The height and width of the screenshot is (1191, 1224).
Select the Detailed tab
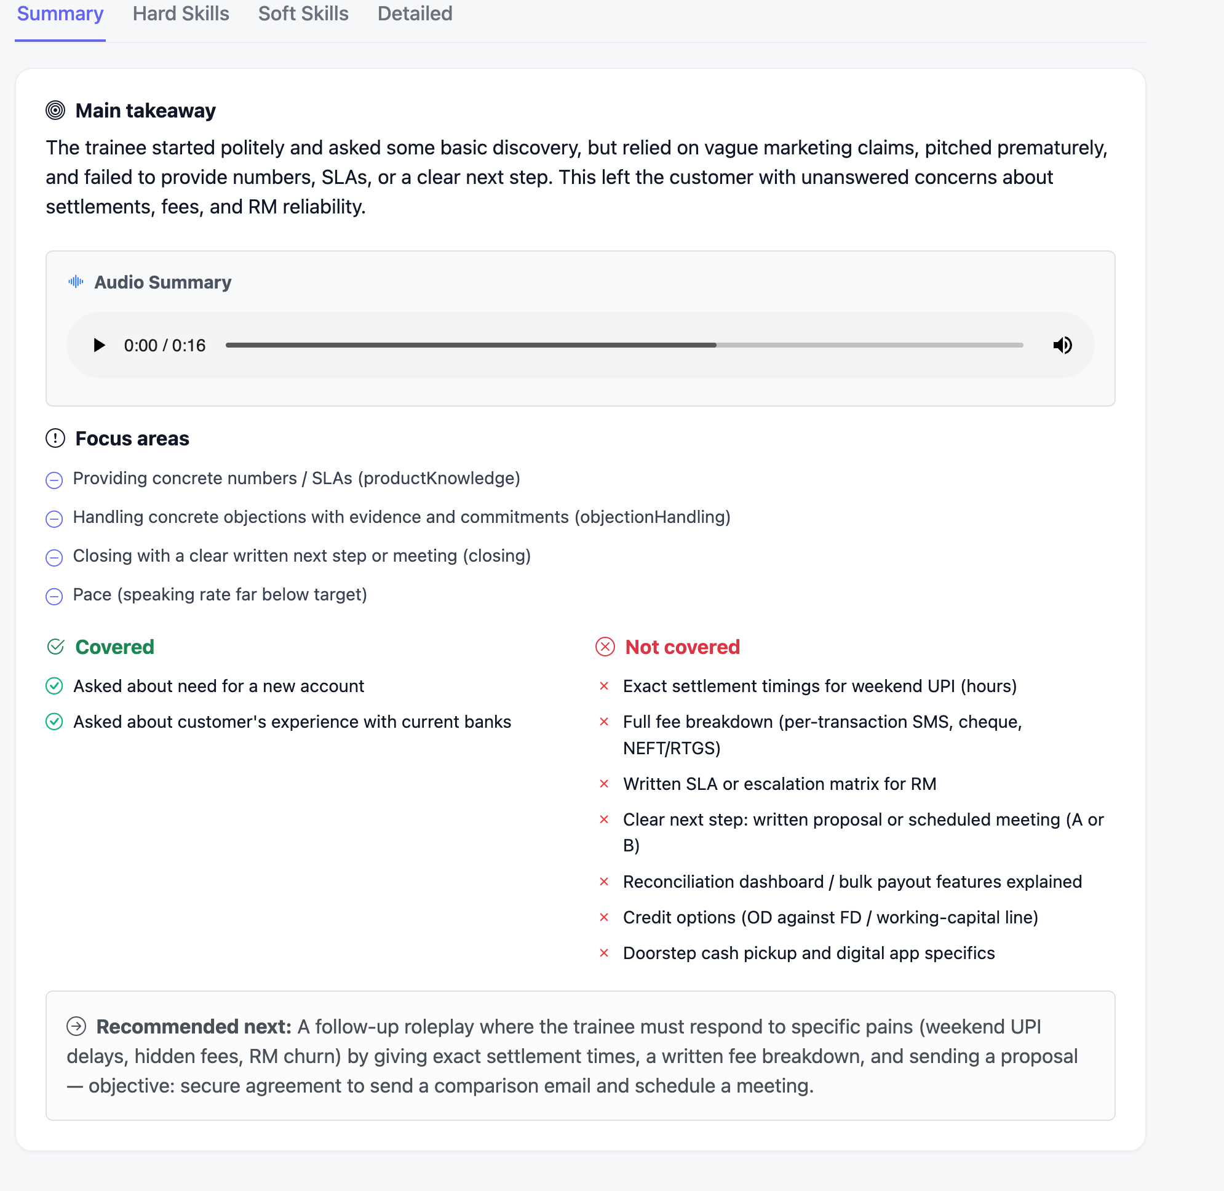tap(415, 14)
